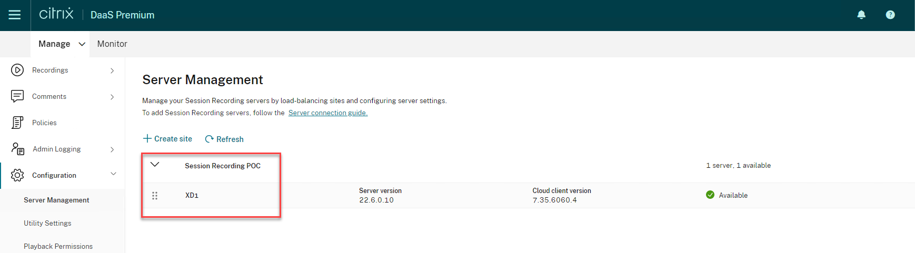
Task: Open the help question mark icon
Action: 890,15
